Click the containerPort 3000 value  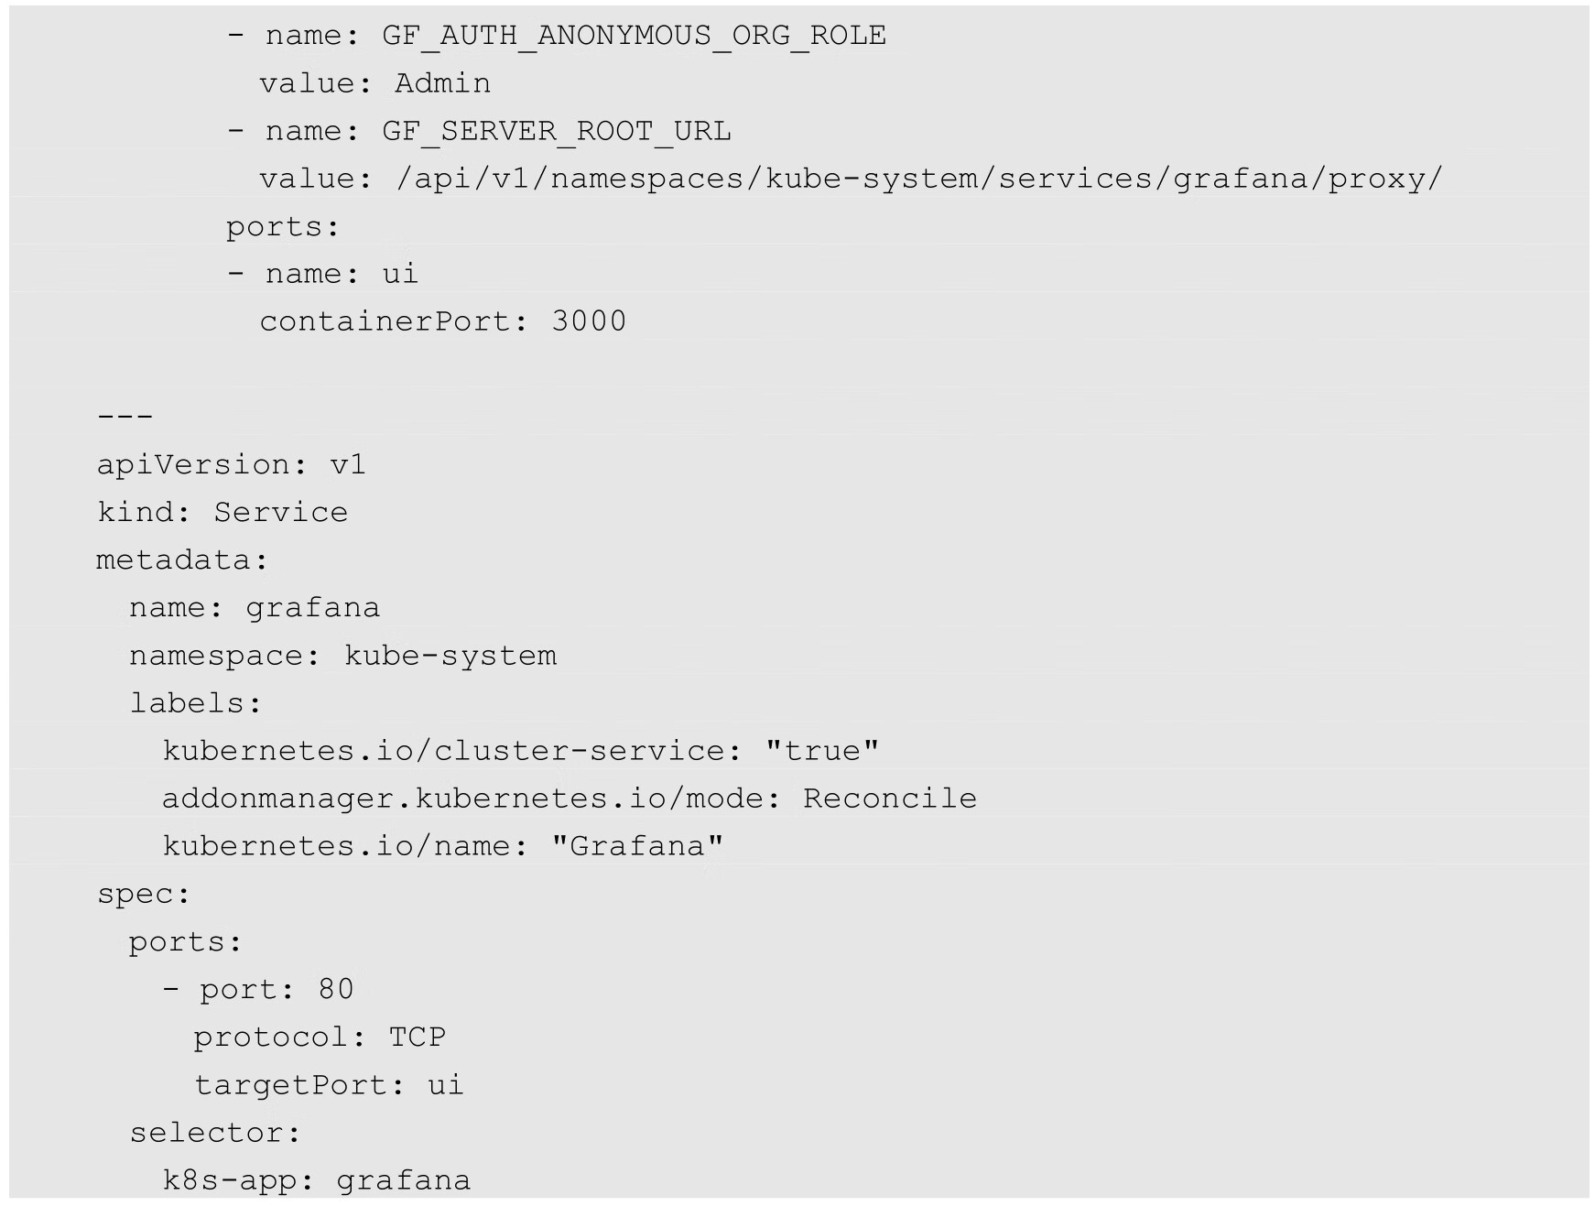pyautogui.click(x=589, y=321)
